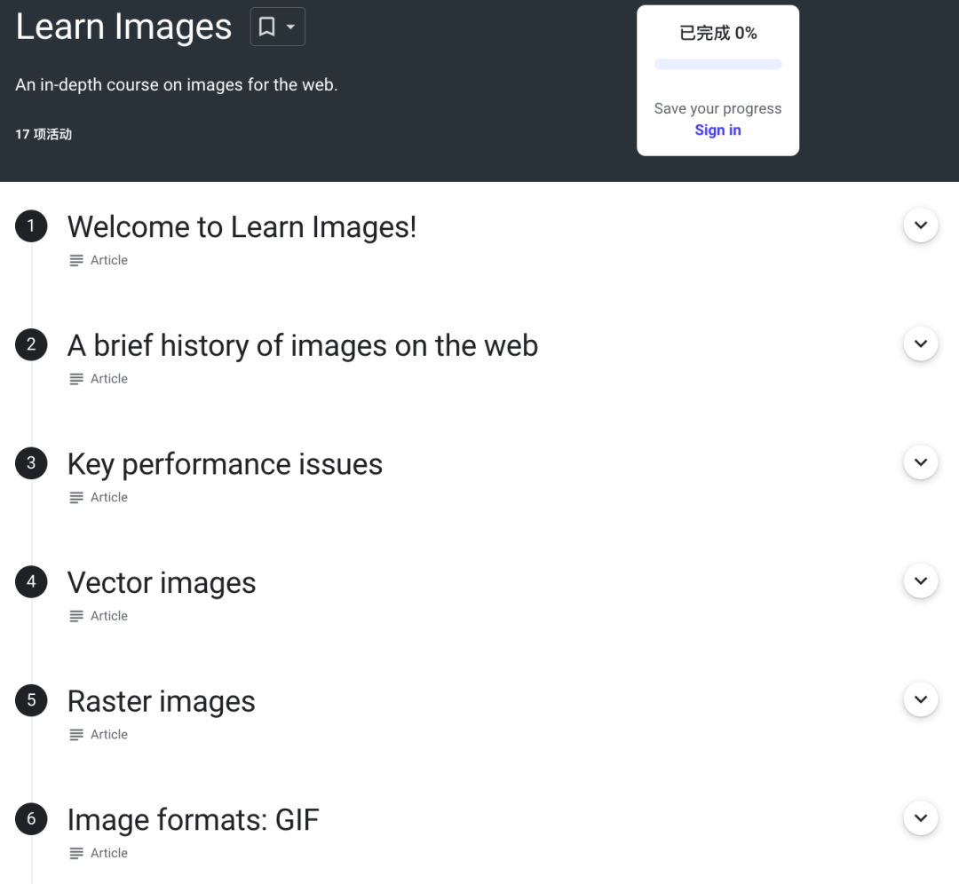Click 'Article' label under Vector images

coord(109,616)
